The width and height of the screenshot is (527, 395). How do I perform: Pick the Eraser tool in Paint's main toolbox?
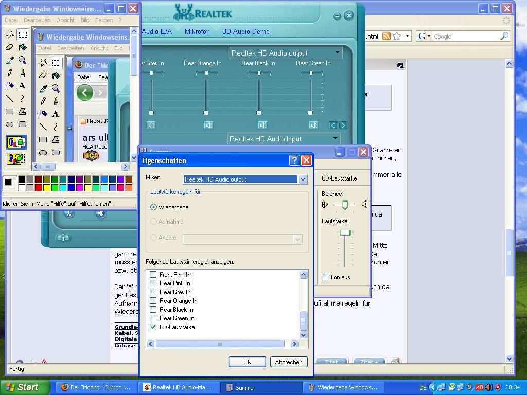click(10, 47)
